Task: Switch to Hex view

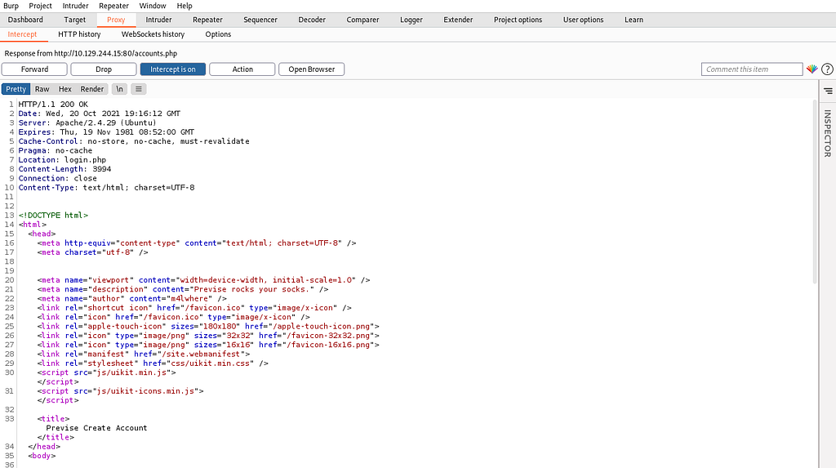Action: 65,89
